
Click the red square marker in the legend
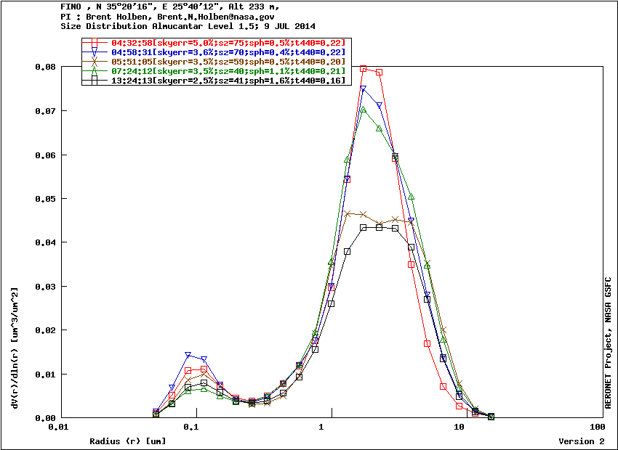tap(95, 43)
